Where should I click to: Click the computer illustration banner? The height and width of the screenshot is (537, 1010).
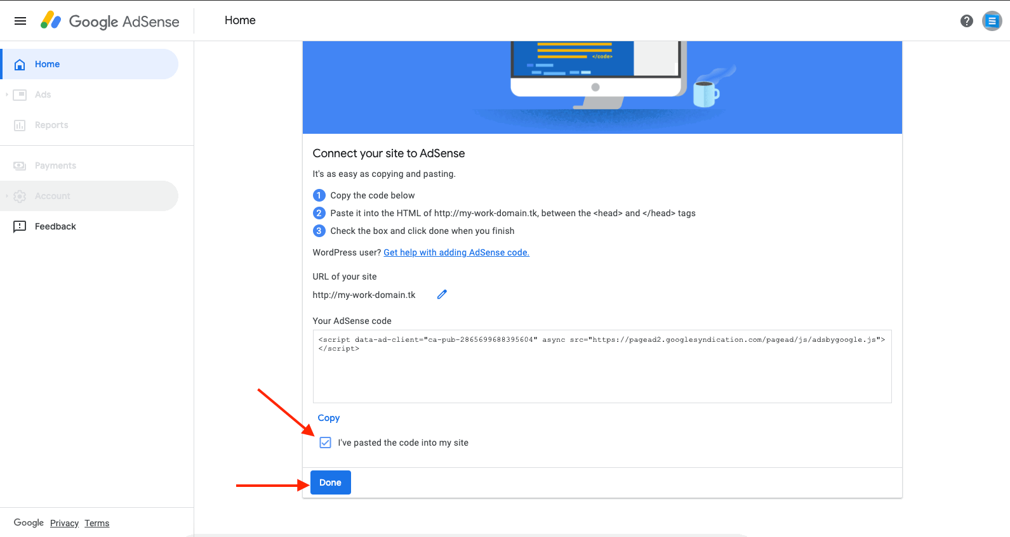pyautogui.click(x=602, y=87)
